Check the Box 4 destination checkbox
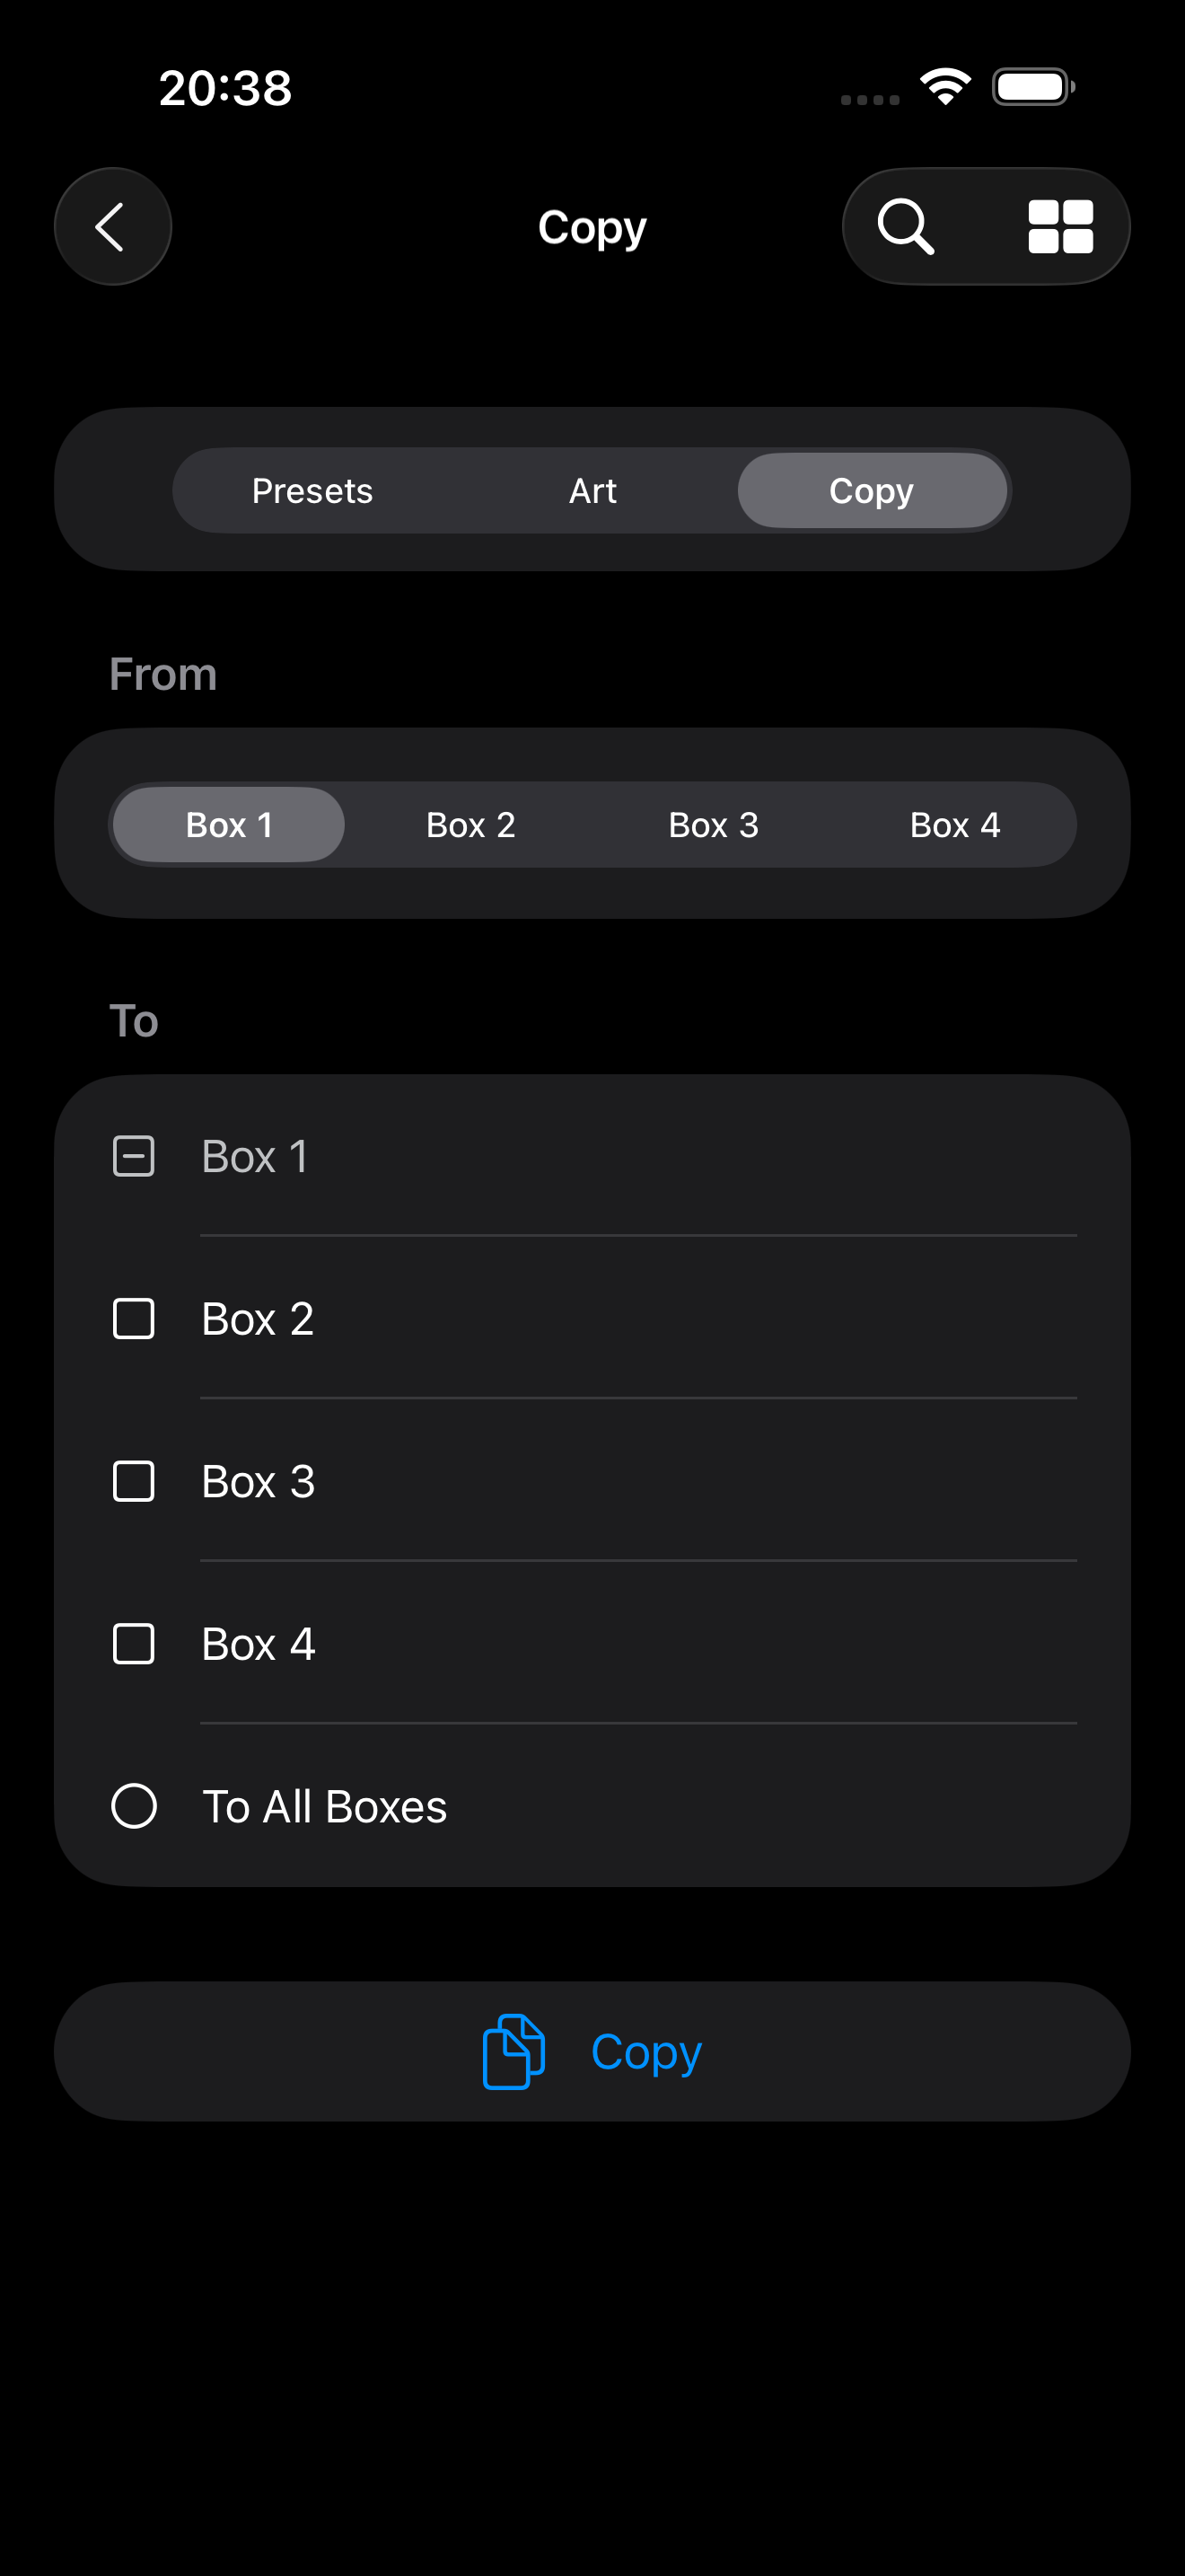This screenshot has width=1185, height=2576. 134,1644
